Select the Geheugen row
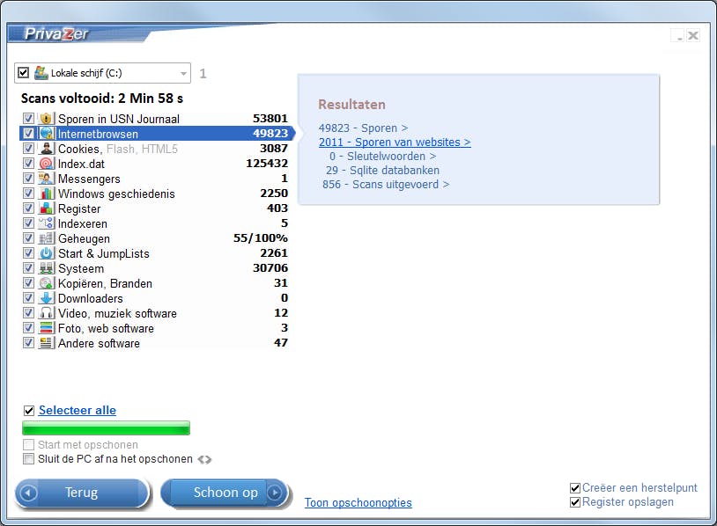 (x=156, y=238)
